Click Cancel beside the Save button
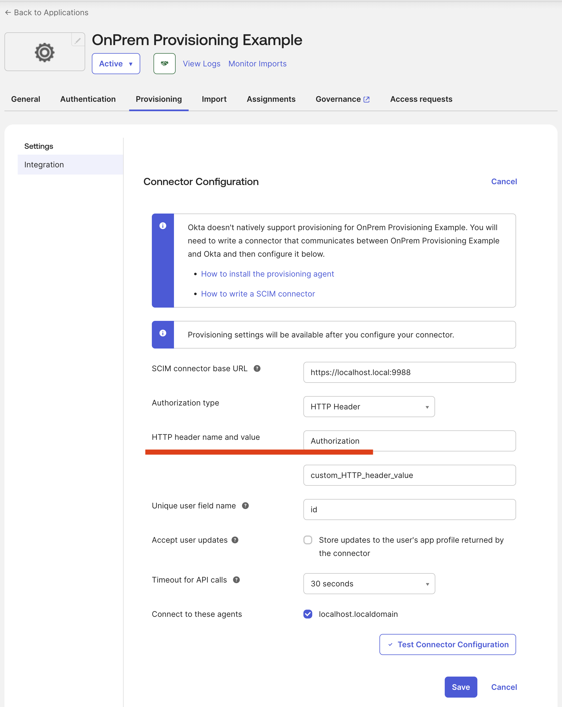The width and height of the screenshot is (562, 707). [504, 687]
